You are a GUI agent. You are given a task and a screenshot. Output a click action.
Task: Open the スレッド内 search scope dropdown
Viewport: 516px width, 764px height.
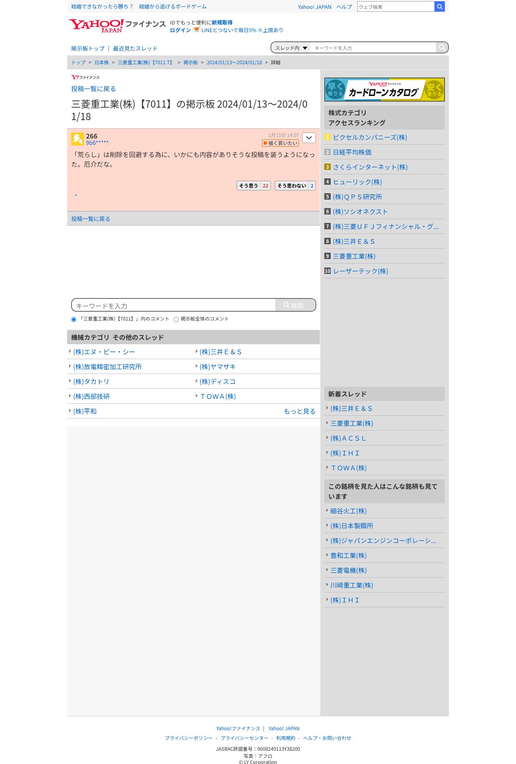tap(291, 48)
